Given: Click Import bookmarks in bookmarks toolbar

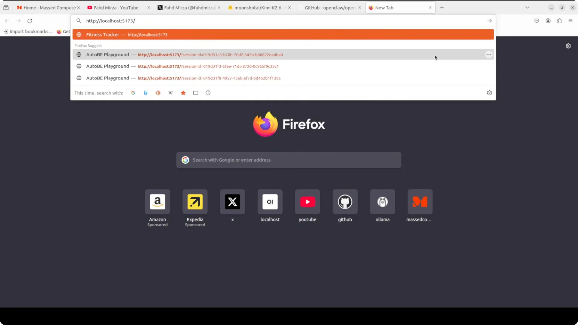Looking at the screenshot, I should (28, 32).
